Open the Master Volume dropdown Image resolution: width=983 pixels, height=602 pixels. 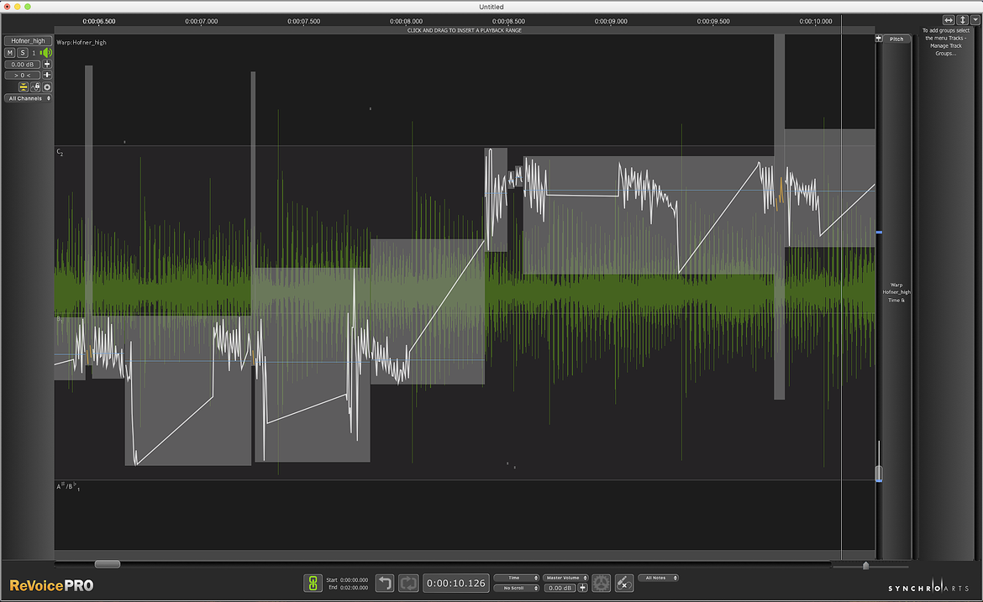(x=566, y=578)
